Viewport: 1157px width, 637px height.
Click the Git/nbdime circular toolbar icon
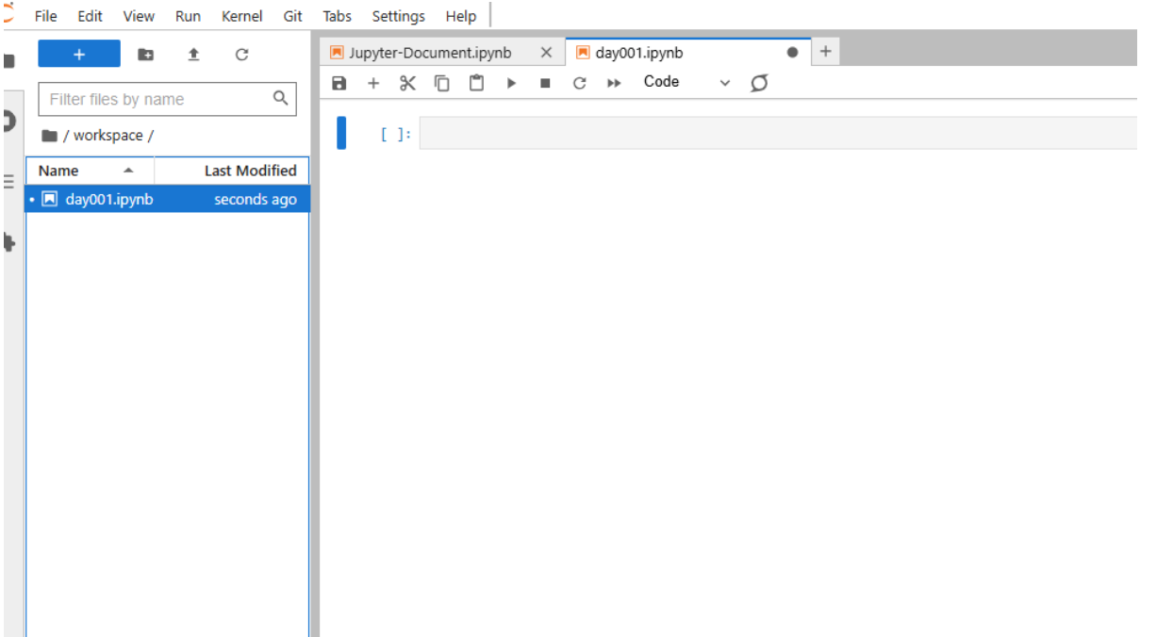tap(759, 83)
